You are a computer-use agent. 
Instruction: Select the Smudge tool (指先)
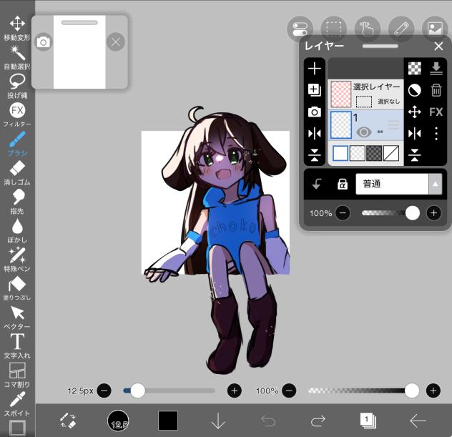pyautogui.click(x=17, y=202)
